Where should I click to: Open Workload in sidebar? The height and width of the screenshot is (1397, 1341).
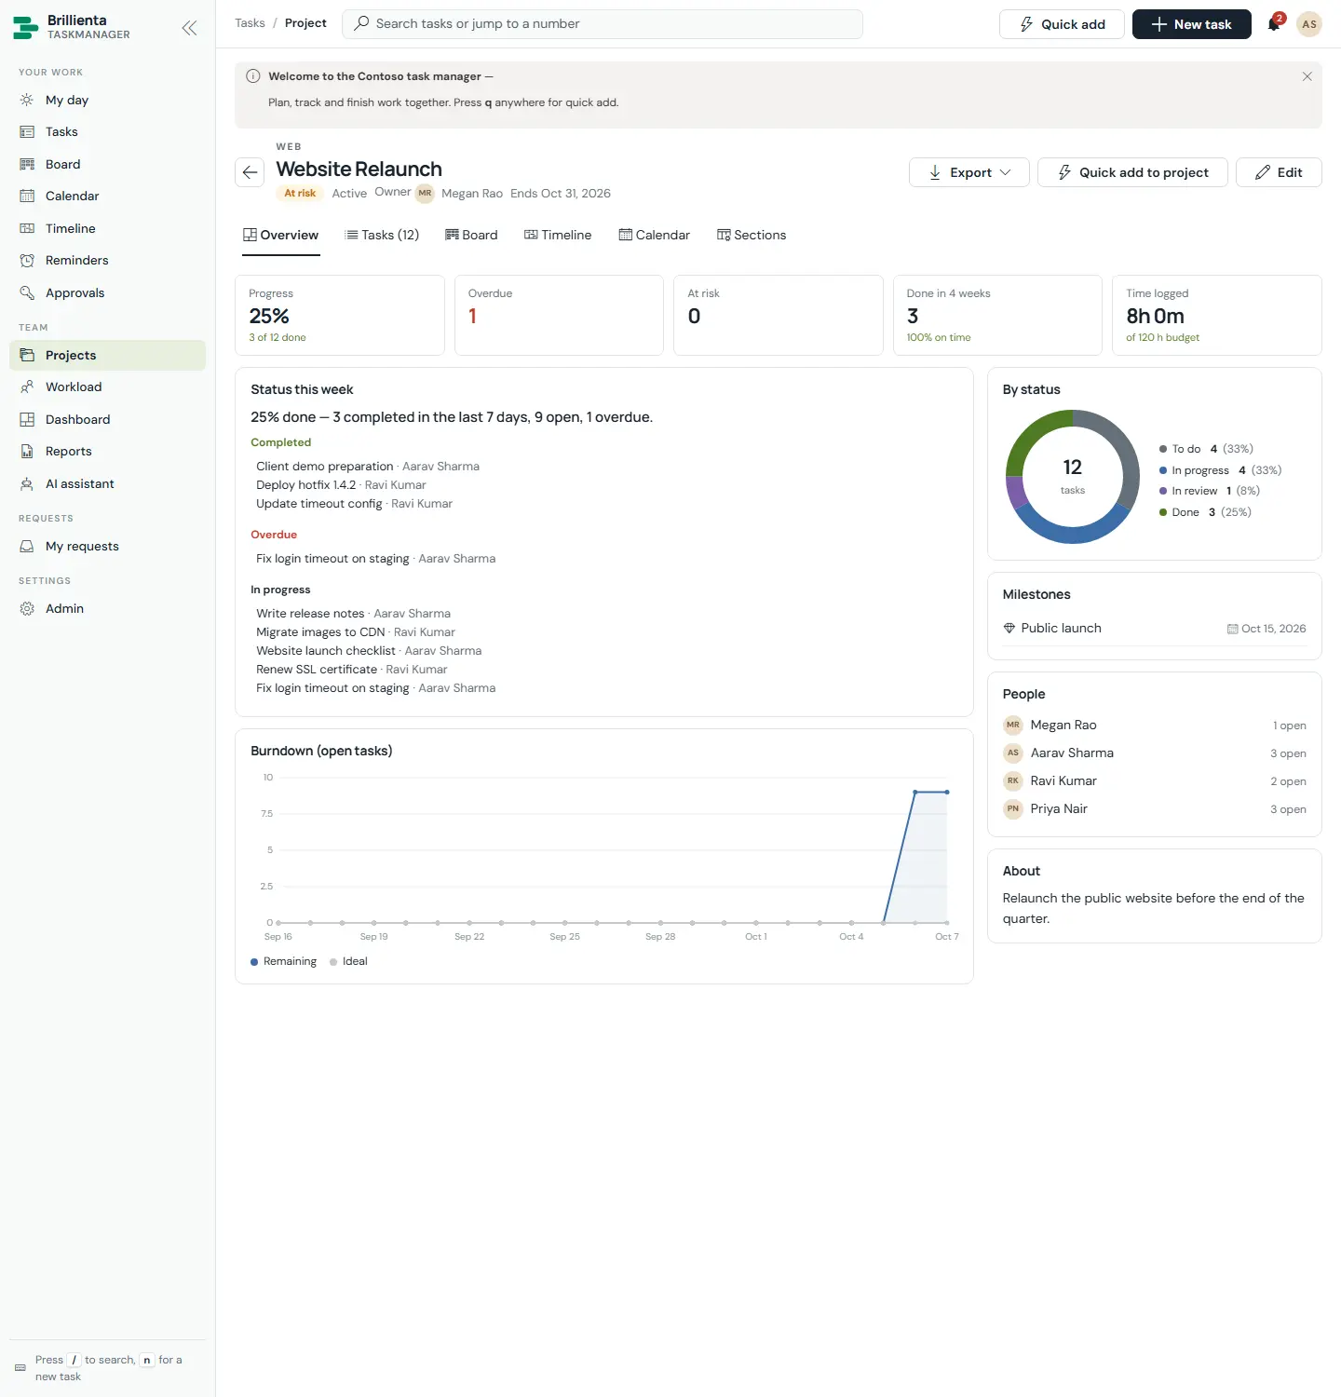point(107,387)
